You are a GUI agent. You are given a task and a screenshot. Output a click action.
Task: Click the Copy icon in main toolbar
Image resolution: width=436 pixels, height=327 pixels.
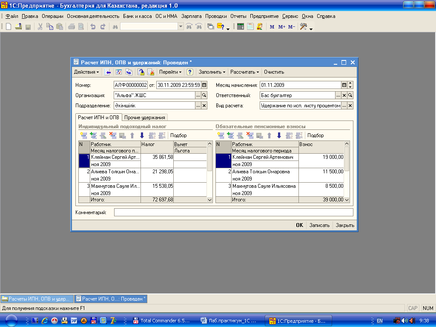(50, 27)
